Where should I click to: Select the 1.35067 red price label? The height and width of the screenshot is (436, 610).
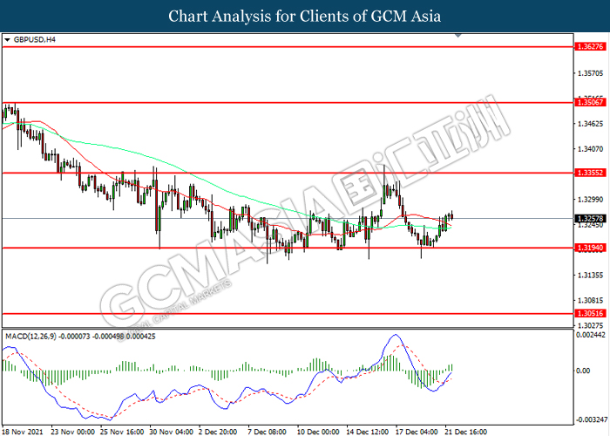click(x=590, y=102)
